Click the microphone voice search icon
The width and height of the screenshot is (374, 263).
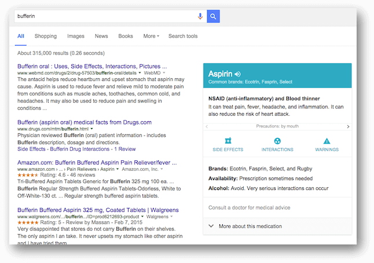[x=200, y=16]
